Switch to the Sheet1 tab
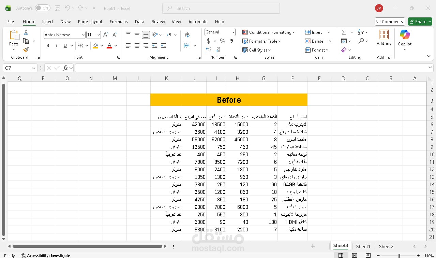Image resolution: width=436 pixels, height=258 pixels. pyautogui.click(x=363, y=246)
